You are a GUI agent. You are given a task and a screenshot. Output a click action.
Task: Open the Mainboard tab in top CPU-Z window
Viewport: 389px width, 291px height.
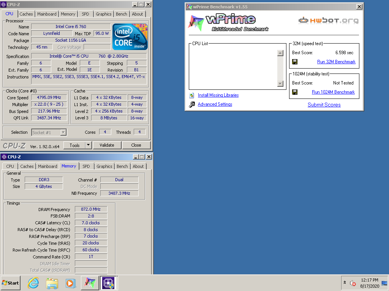tap(47, 14)
